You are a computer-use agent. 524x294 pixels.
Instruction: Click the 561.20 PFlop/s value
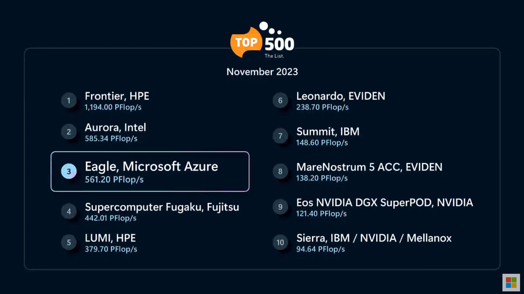click(x=114, y=180)
